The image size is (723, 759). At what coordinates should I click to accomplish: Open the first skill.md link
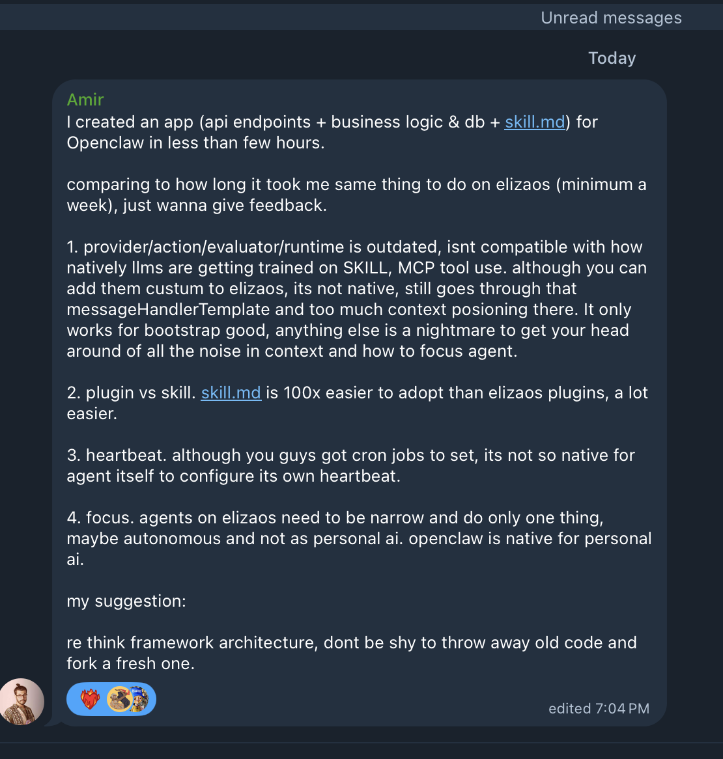coord(535,122)
